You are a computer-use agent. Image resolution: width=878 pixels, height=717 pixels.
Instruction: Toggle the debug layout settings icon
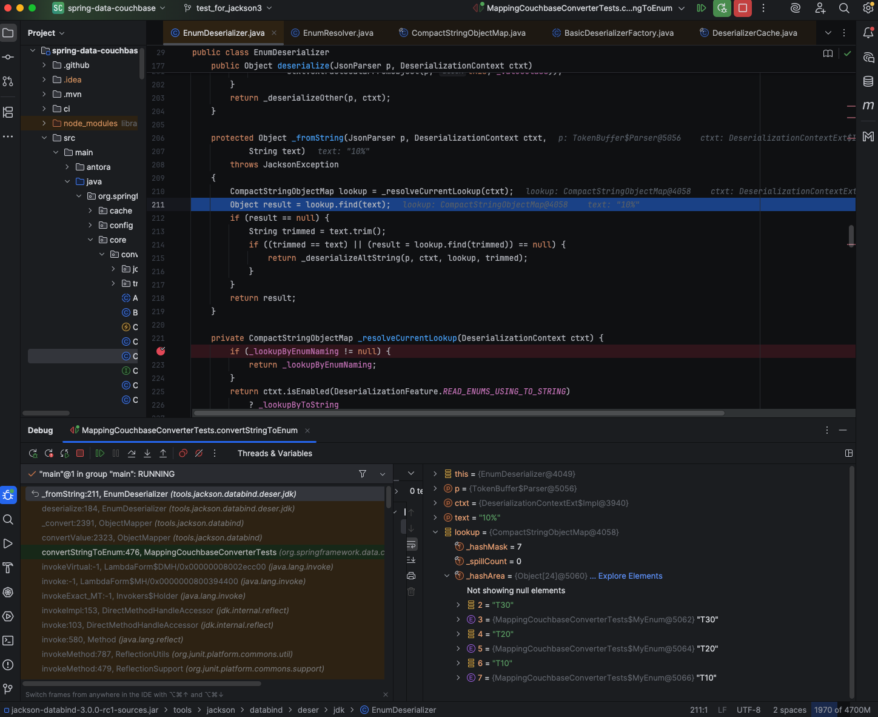[849, 453]
